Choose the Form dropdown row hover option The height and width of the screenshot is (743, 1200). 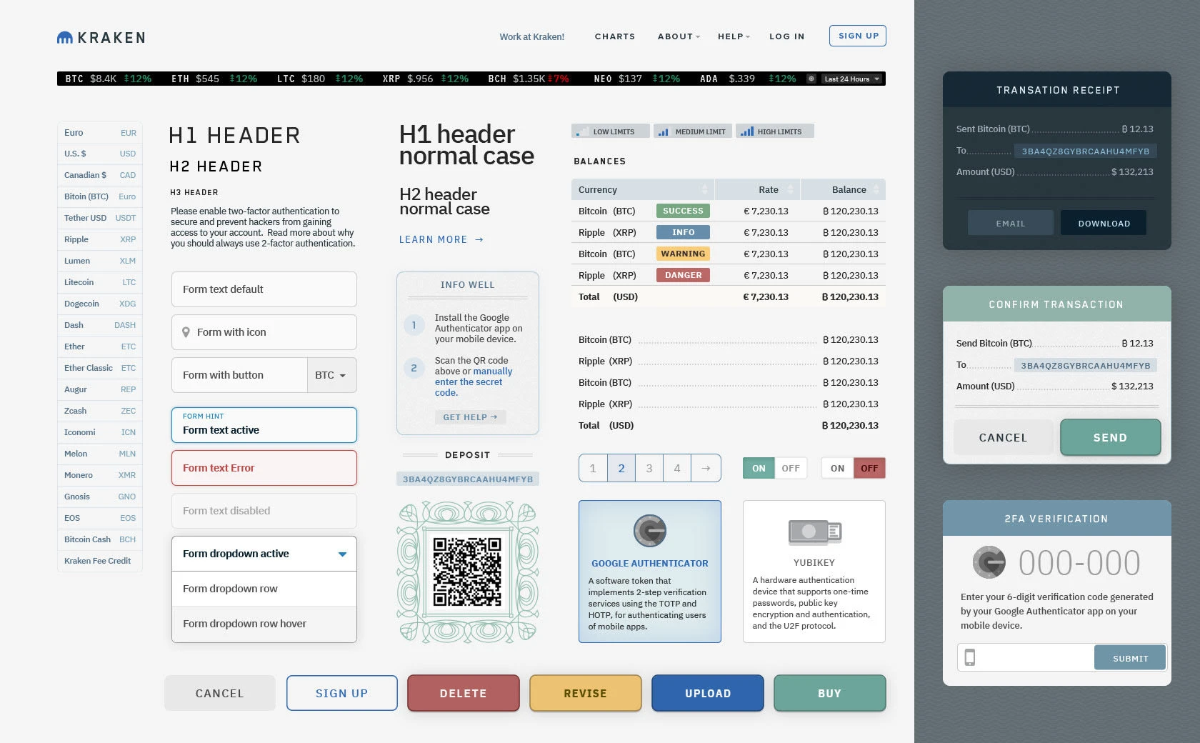pyautogui.click(x=264, y=624)
